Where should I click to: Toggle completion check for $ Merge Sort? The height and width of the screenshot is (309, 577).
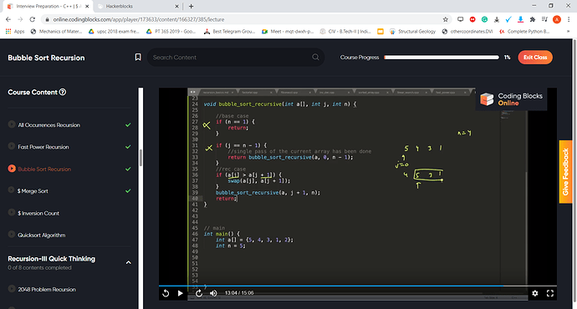tap(128, 191)
